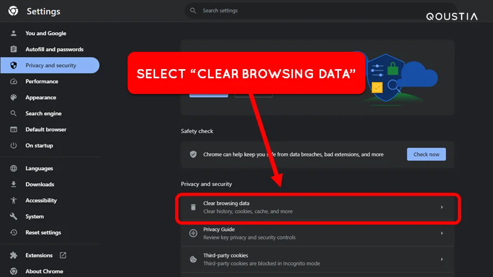The image size is (493, 277).
Task: Click the wrench icon next to System
Action: 14,217
